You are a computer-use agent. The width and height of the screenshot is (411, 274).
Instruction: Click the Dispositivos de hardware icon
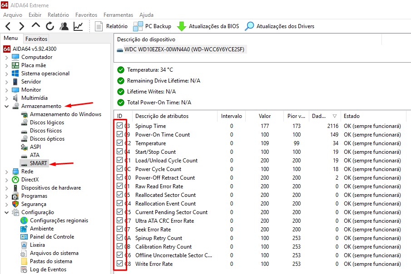click(15, 188)
